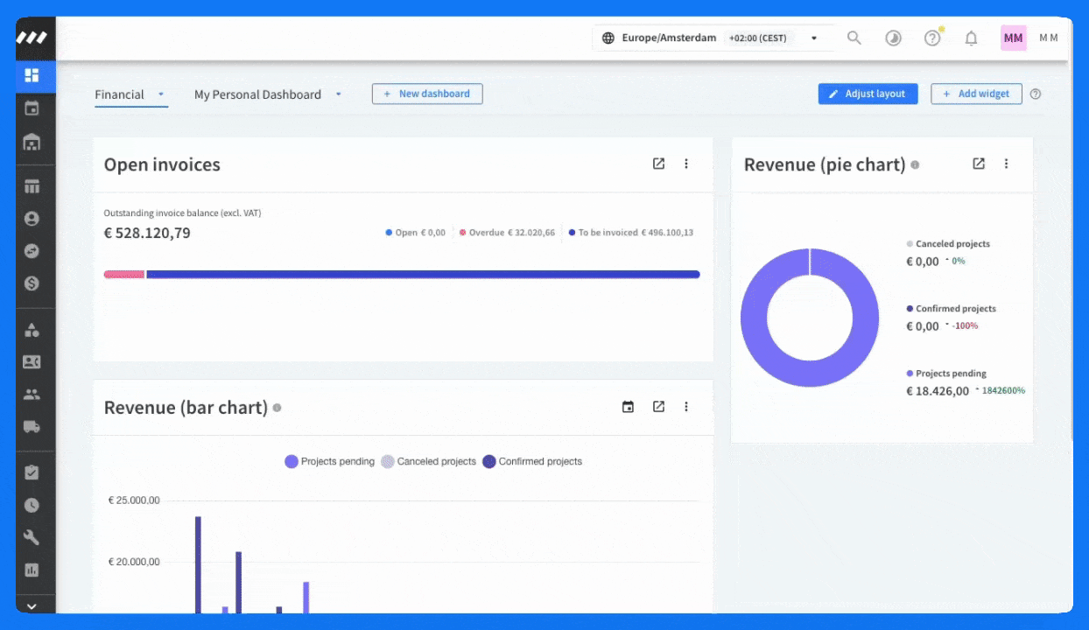Open Open invoices three-dot menu
The image size is (1089, 630).
pos(686,164)
